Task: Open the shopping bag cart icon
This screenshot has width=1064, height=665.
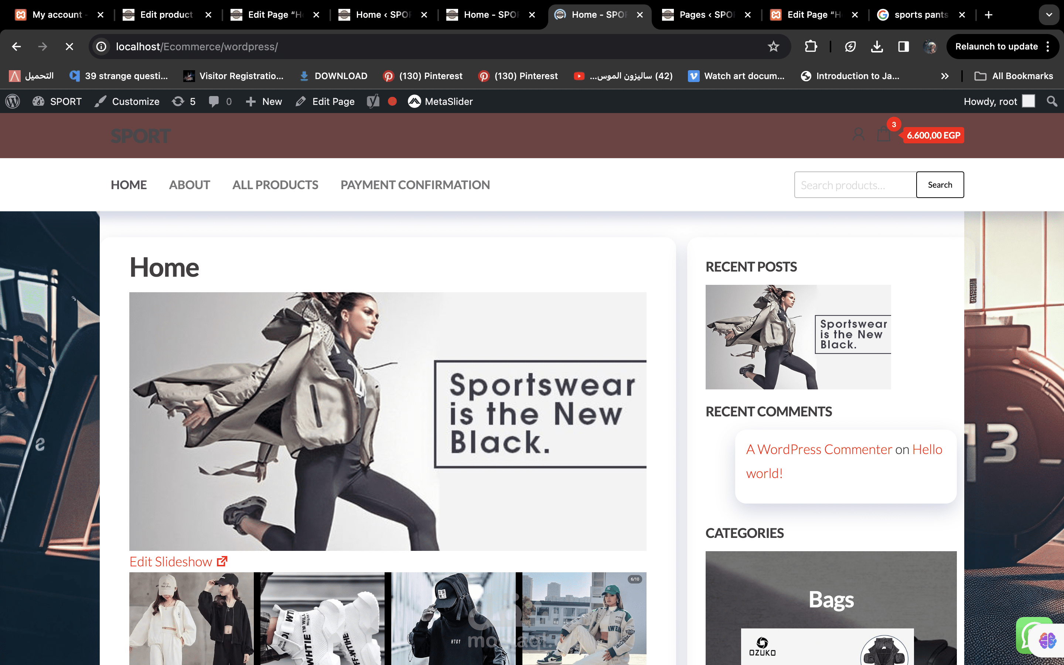Action: 883,134
